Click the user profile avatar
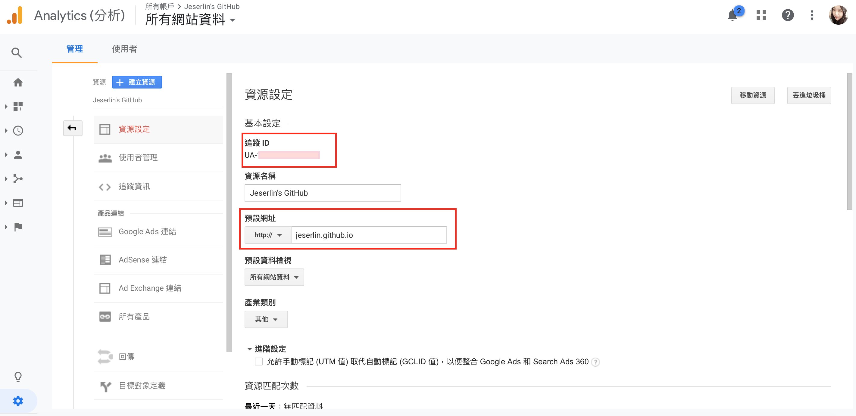856x416 pixels. 838,15
